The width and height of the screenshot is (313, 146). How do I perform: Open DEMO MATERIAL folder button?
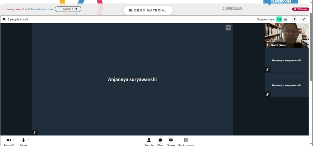148,10
